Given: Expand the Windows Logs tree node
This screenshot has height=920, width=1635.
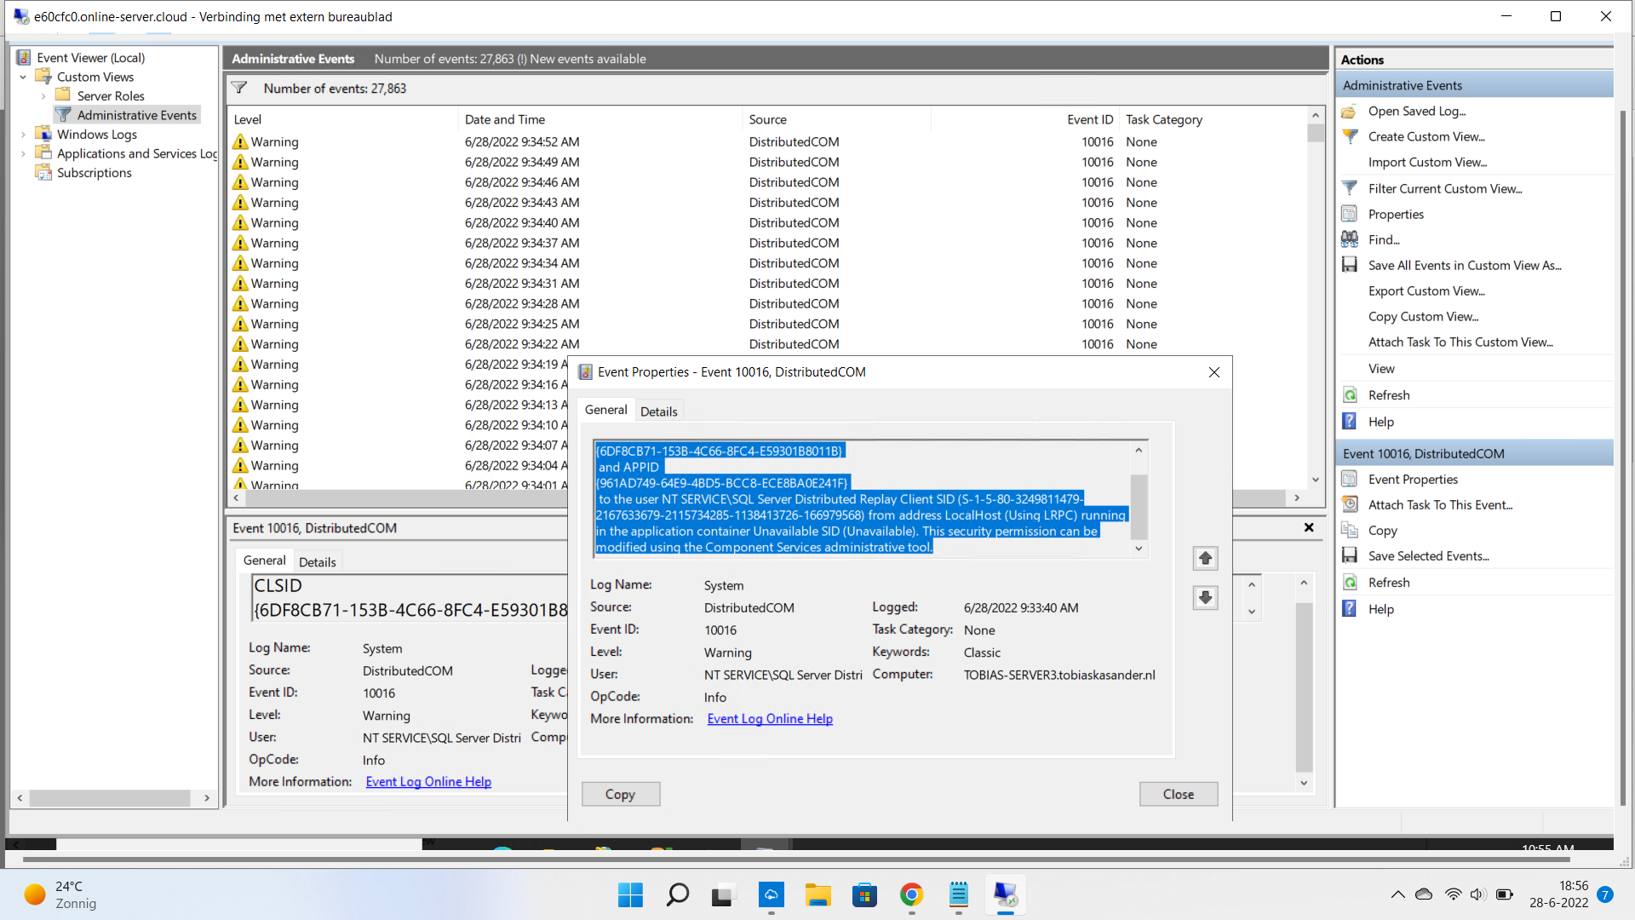Looking at the screenshot, I should pyautogui.click(x=23, y=135).
